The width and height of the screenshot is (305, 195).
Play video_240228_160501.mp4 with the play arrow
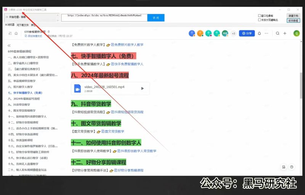coord(142,89)
